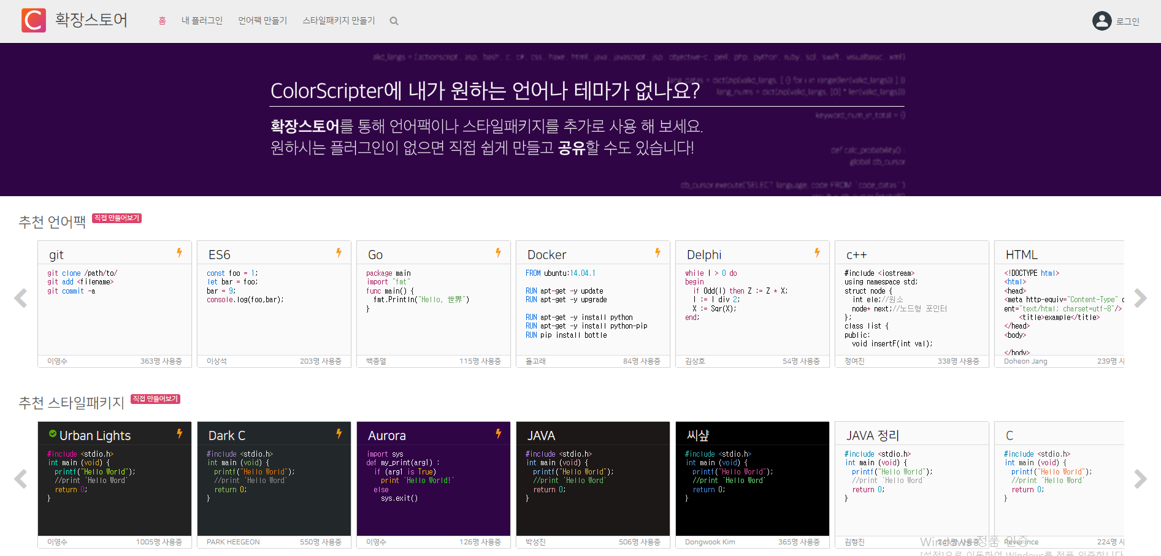This screenshot has width=1161, height=556.
Task: Open 스타일패키지 만들기 menu item
Action: tap(339, 21)
